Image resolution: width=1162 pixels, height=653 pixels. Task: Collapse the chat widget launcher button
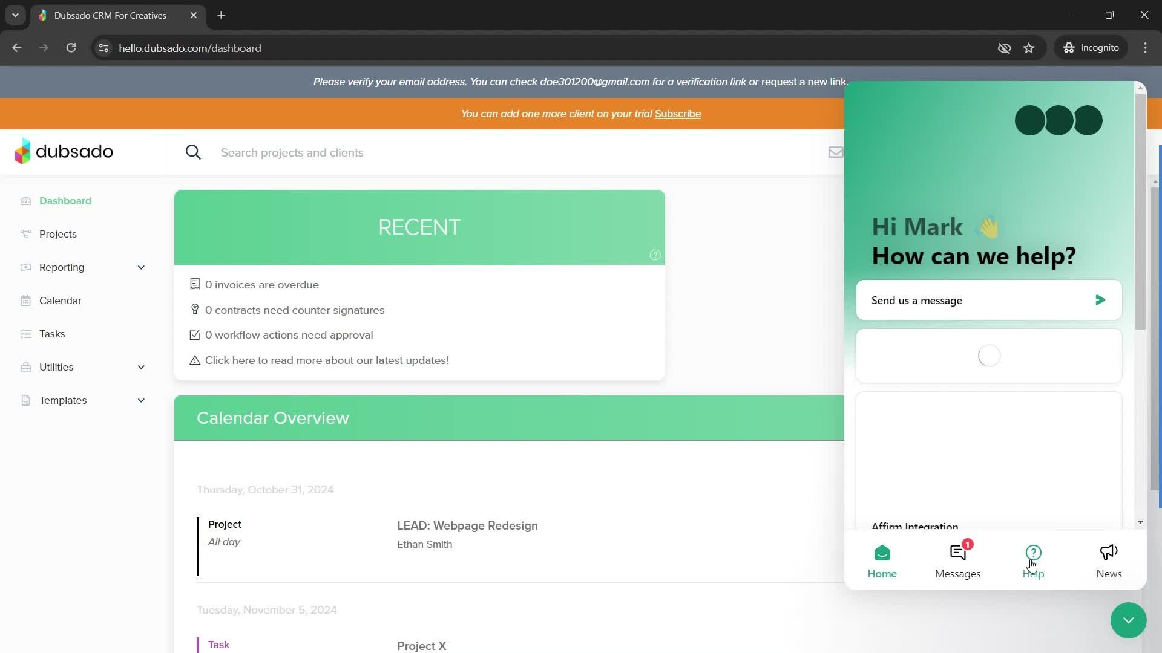click(x=1128, y=620)
